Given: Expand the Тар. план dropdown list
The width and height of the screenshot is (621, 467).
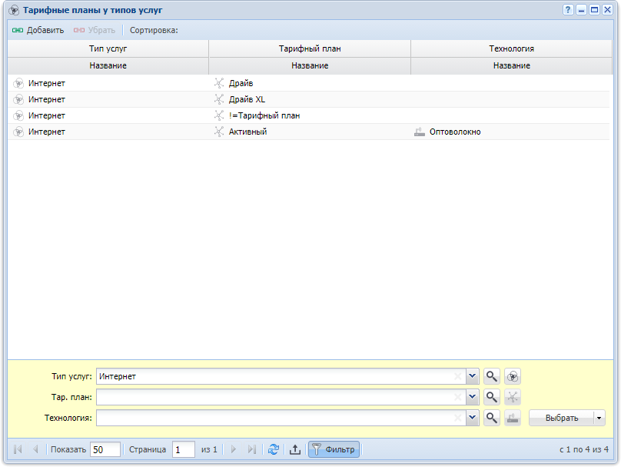Looking at the screenshot, I should click(472, 397).
